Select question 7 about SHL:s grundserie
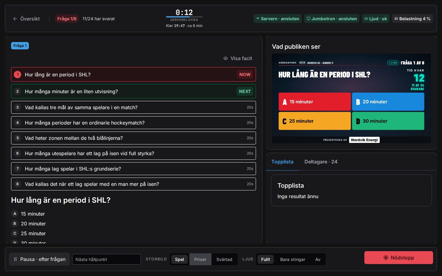This screenshot has width=442, height=276. pos(134,169)
